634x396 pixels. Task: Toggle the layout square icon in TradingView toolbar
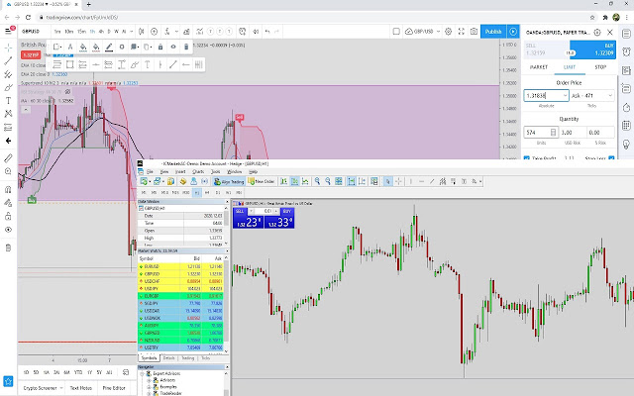coord(396,32)
